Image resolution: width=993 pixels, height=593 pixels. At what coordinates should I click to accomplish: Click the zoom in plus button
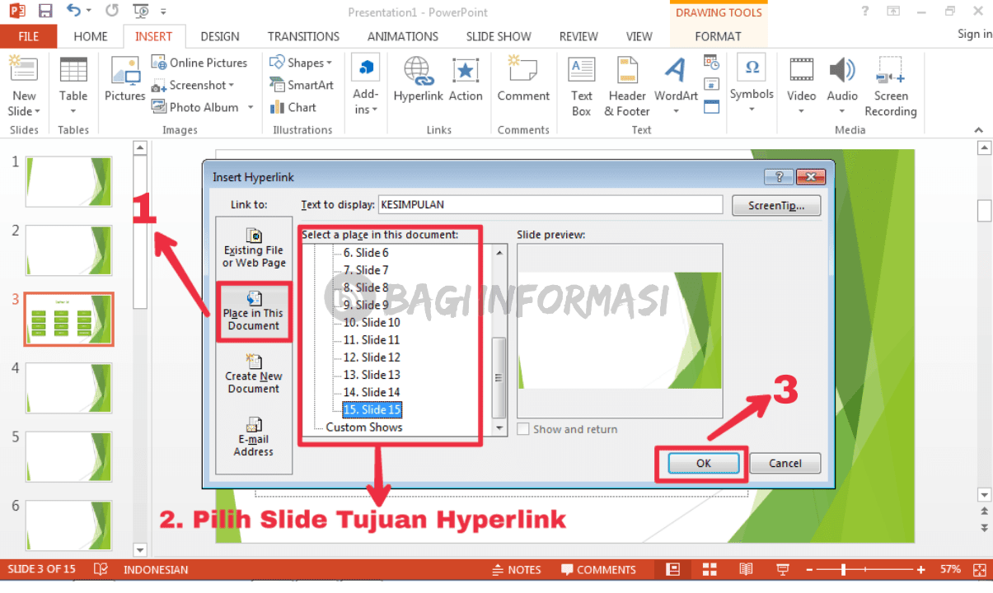921,569
